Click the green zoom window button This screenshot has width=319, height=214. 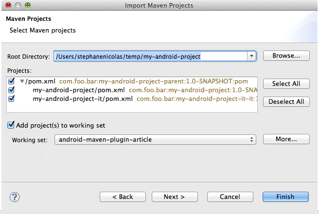[27, 5]
